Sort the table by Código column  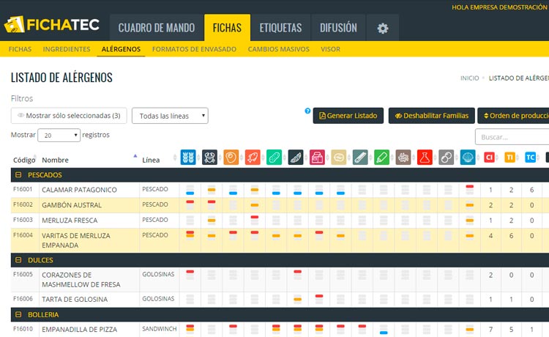pos(24,160)
